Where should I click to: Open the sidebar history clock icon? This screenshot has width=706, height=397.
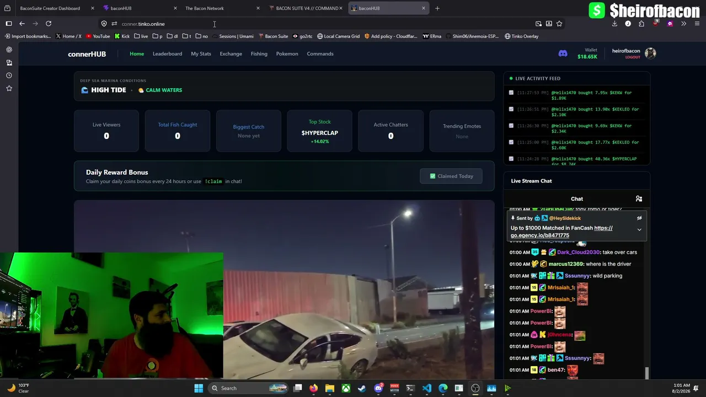click(x=9, y=76)
